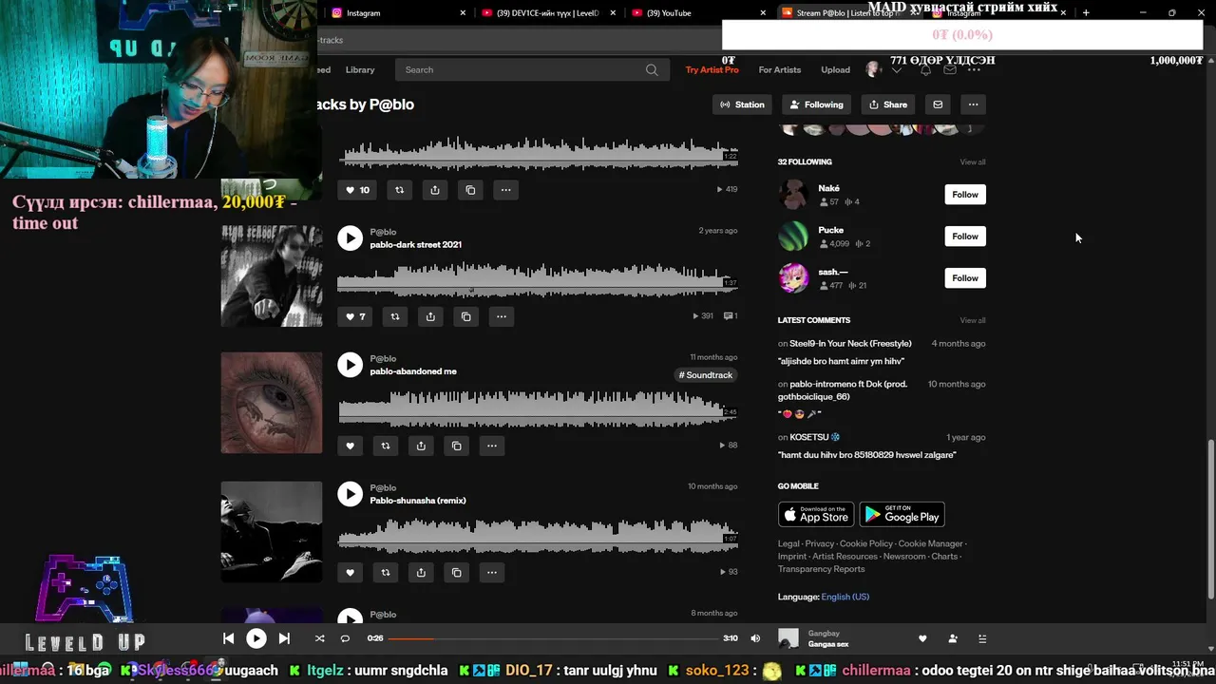Open the volume control in player bar
This screenshot has height=684, width=1216.
(755, 638)
